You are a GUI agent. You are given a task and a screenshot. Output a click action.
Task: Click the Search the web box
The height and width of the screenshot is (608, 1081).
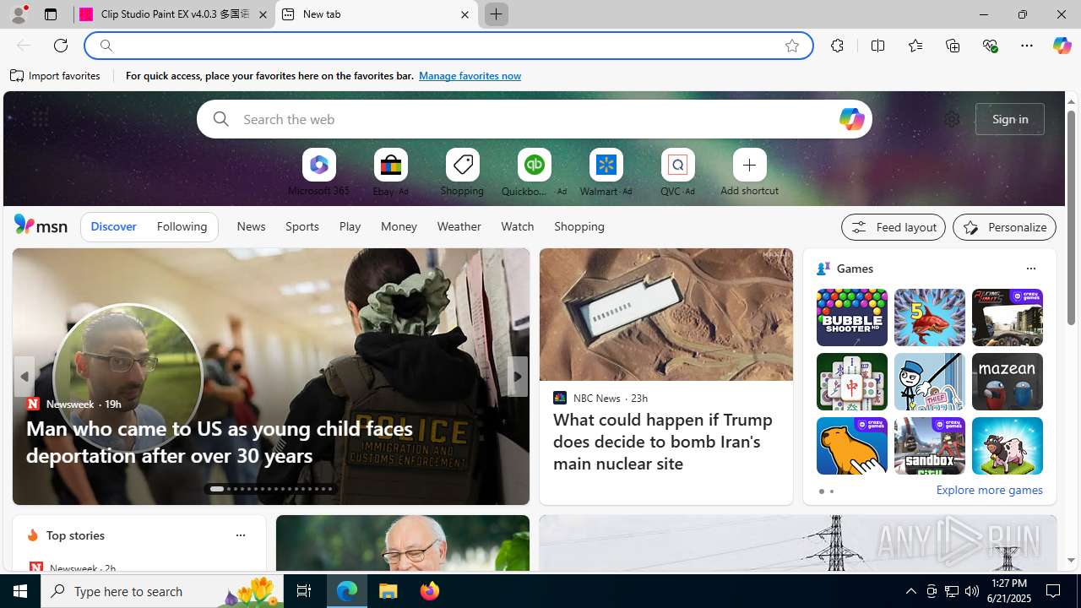click(534, 119)
